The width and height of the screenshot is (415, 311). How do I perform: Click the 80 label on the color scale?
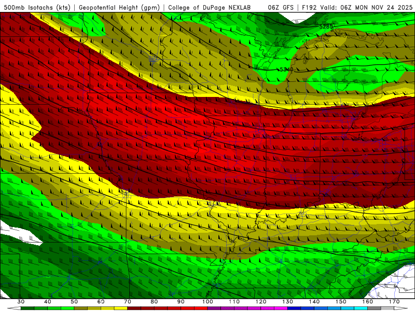[154, 302]
